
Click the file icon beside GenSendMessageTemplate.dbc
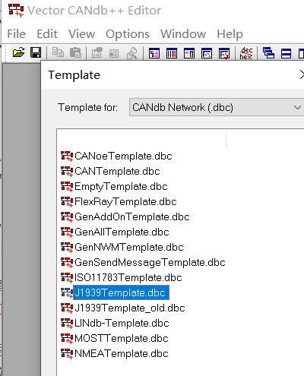tap(67, 263)
